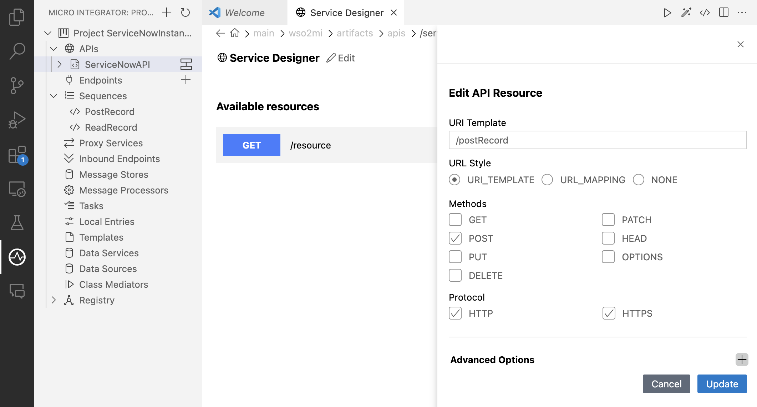This screenshot has width=757, height=407.
Task: Toggle the HTTPS protocol checkbox
Action: click(609, 313)
